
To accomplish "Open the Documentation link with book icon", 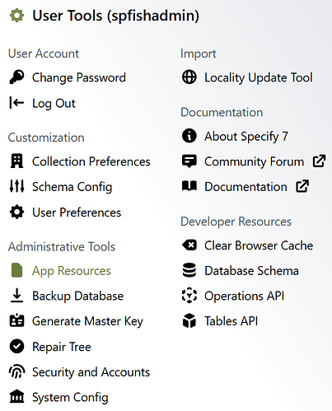I will pos(245,187).
